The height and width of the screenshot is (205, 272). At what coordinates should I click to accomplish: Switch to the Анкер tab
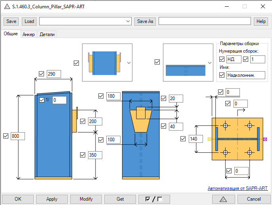tap(29, 34)
